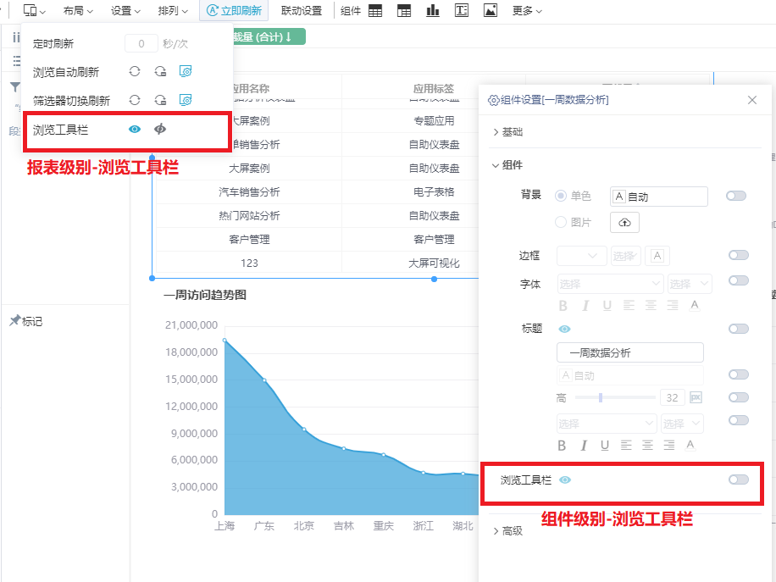The image size is (776, 582).
Task: Toggle the 边框 switch
Action: pos(739,255)
